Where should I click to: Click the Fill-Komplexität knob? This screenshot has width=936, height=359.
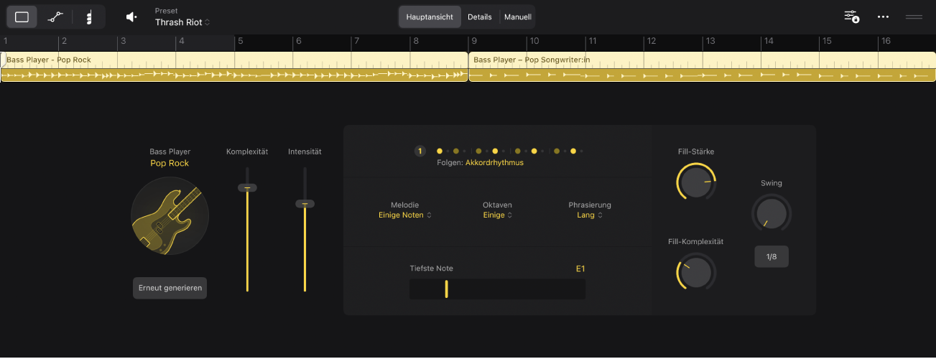696,272
